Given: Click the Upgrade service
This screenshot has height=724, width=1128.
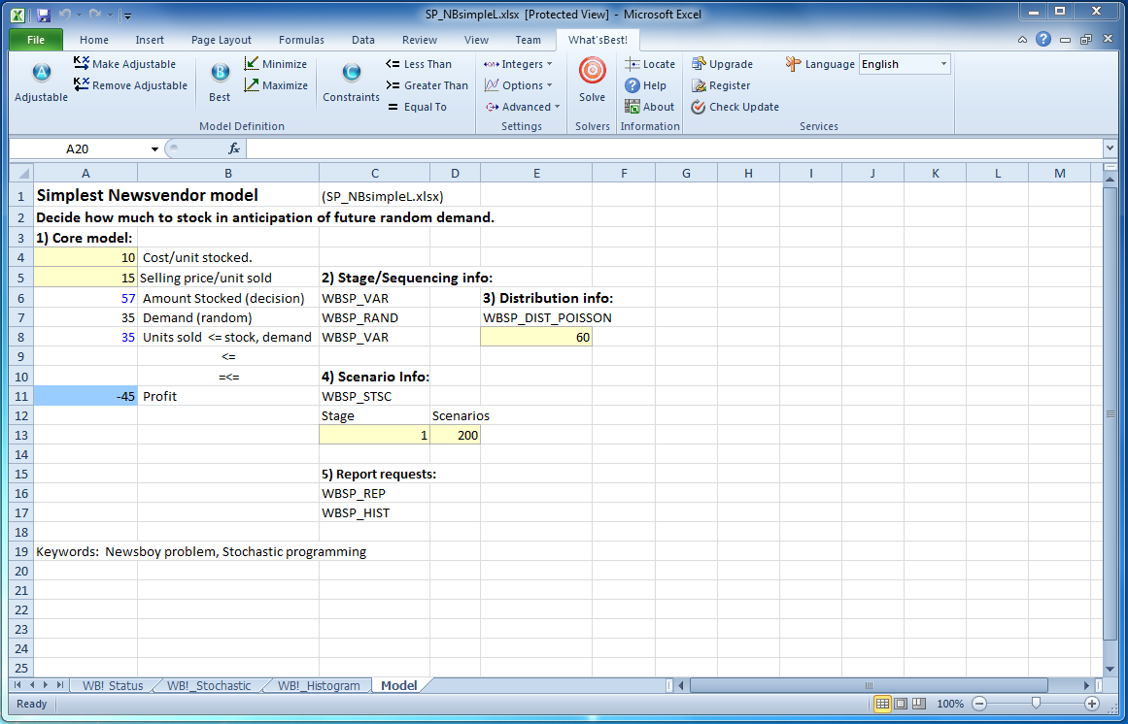Looking at the screenshot, I should [722, 64].
